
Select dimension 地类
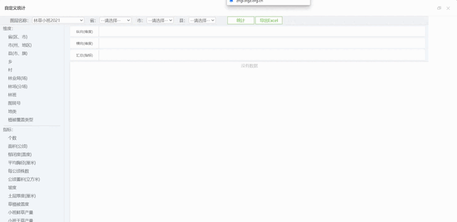(12, 112)
